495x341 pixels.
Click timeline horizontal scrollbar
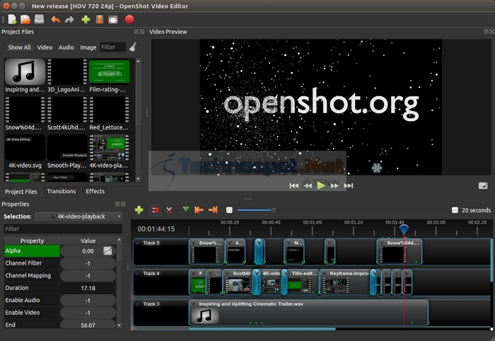point(262,329)
